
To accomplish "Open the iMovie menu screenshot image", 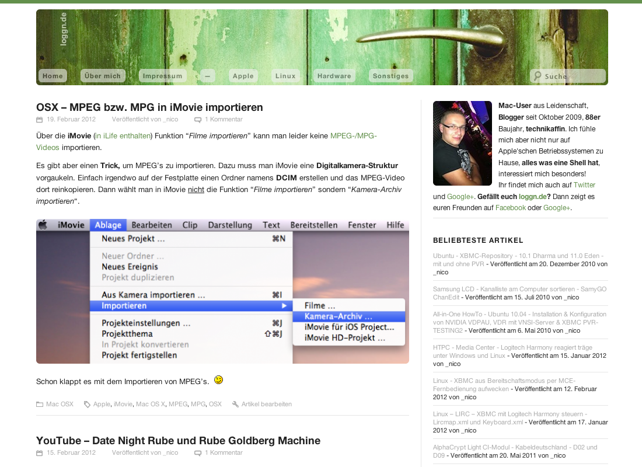I will tap(222, 291).
